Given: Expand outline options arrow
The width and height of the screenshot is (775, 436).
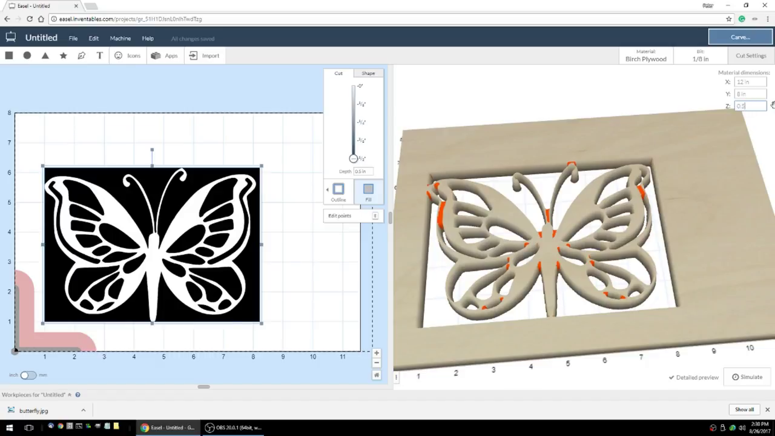Looking at the screenshot, I should tap(328, 190).
